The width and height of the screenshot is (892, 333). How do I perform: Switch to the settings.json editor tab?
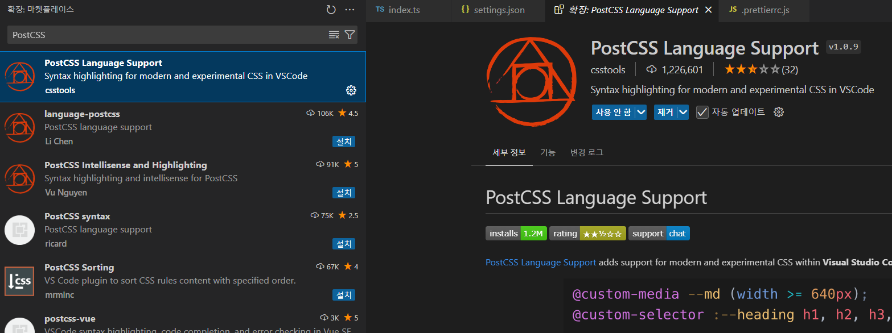point(498,10)
